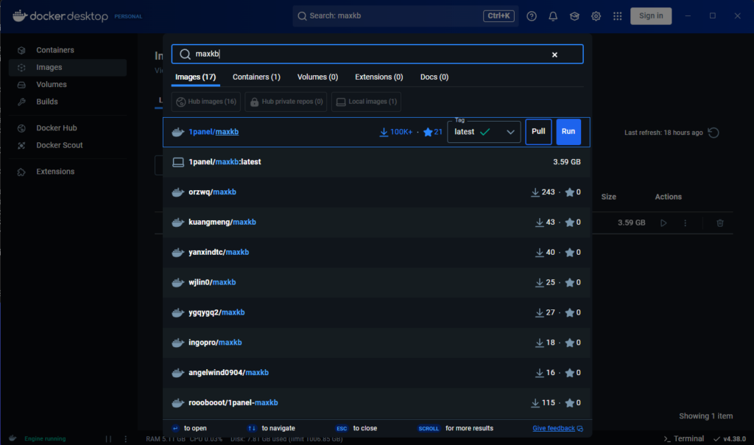Open the help question mark icon
Viewport: 754px width, 445px height.
(x=532, y=16)
